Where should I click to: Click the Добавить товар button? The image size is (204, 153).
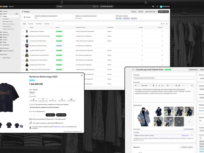163,11
